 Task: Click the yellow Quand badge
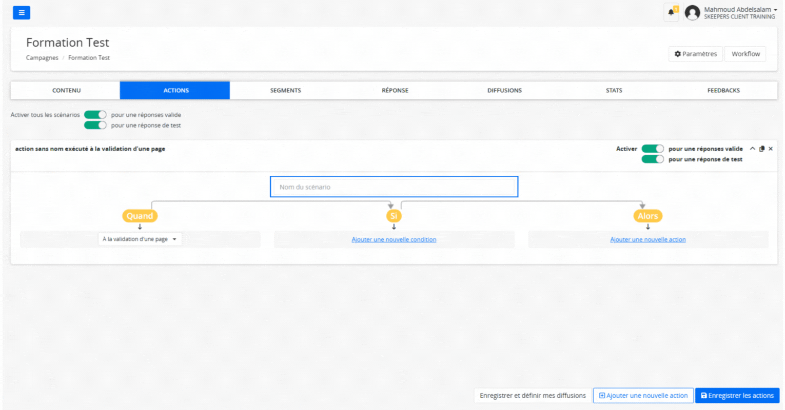[x=140, y=216]
